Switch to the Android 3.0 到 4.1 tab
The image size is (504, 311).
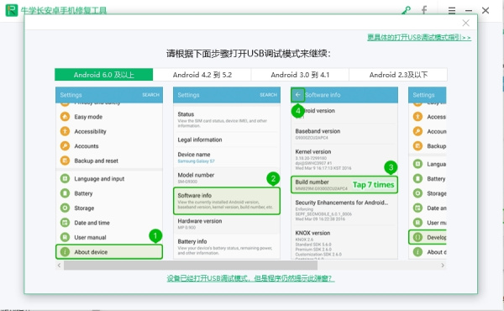(300, 75)
